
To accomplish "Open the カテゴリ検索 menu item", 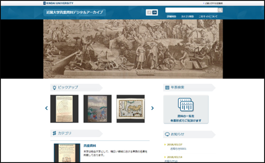I will tap(187, 16).
